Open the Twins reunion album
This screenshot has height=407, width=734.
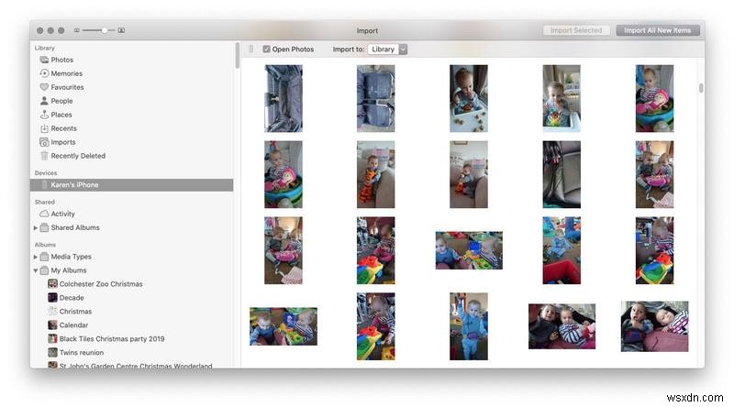(81, 353)
